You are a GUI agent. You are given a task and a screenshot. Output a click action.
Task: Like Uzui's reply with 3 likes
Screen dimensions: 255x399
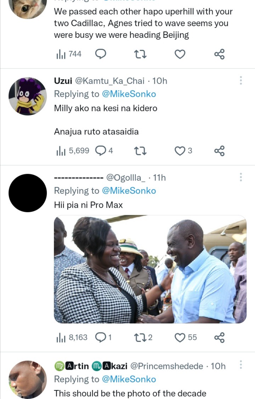pyautogui.click(x=180, y=151)
